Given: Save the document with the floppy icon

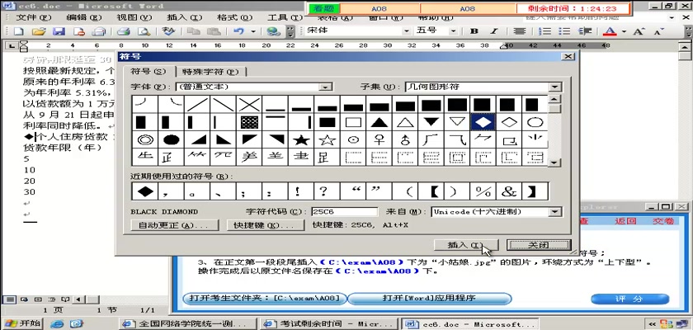Looking at the screenshot, I should pyautogui.click(x=59, y=31).
